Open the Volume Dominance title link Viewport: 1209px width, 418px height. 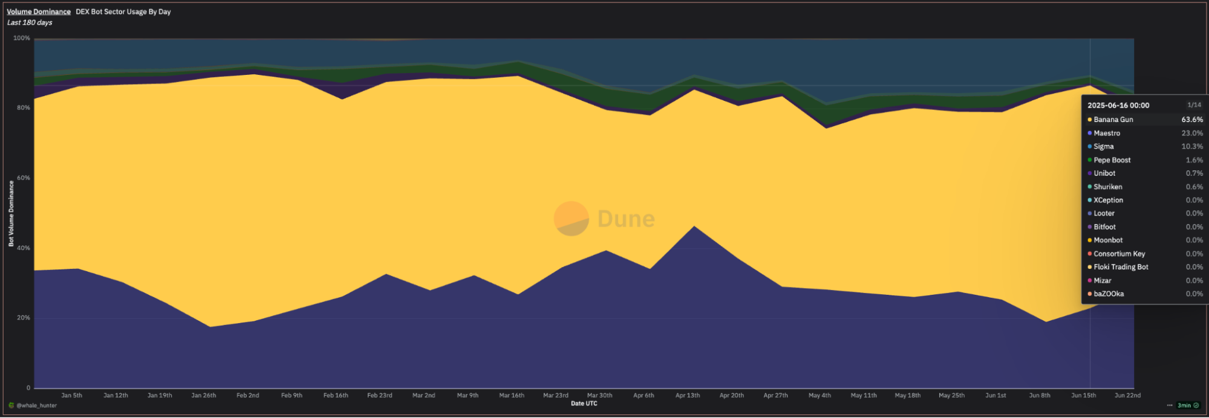pos(39,11)
